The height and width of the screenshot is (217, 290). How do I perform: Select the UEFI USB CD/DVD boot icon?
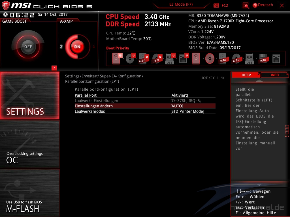click(157, 58)
